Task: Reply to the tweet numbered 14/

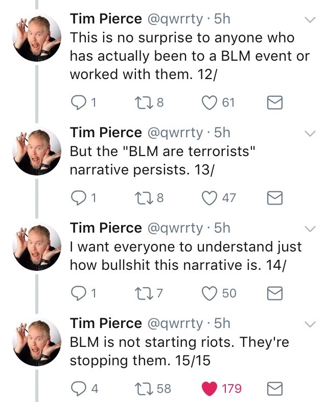Action: pyautogui.click(x=77, y=293)
